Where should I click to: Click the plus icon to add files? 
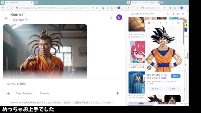pyautogui.click(x=8, y=93)
